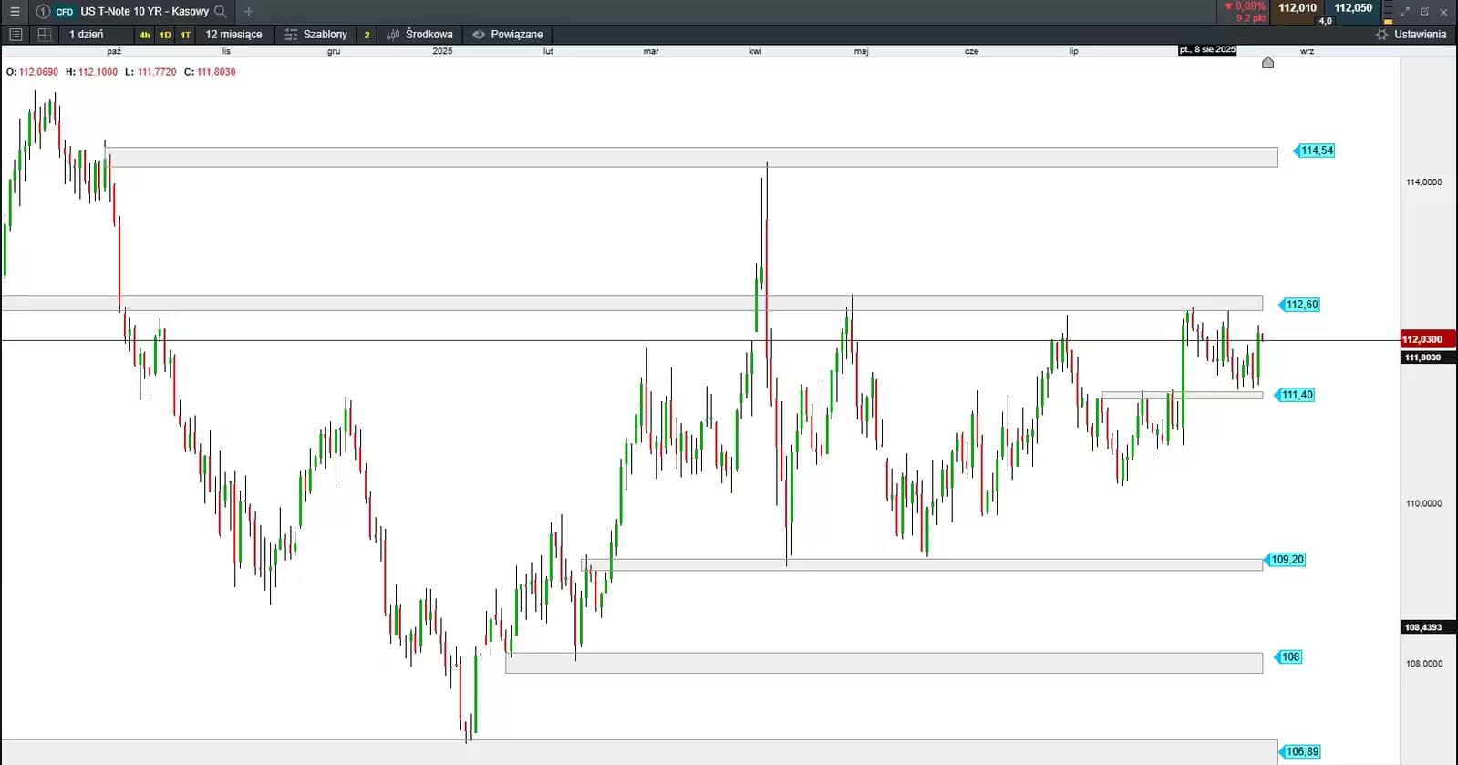This screenshot has height=765, width=1458.
Task: Click the eye icon next to Powiązane
Action: [479, 35]
